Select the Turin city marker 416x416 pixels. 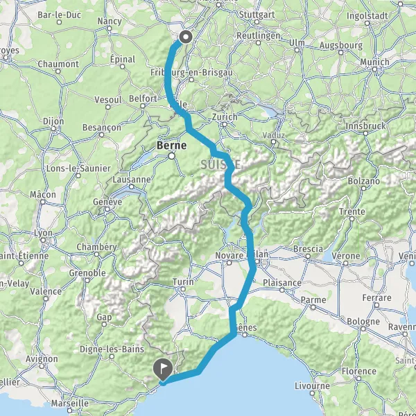click(x=183, y=289)
